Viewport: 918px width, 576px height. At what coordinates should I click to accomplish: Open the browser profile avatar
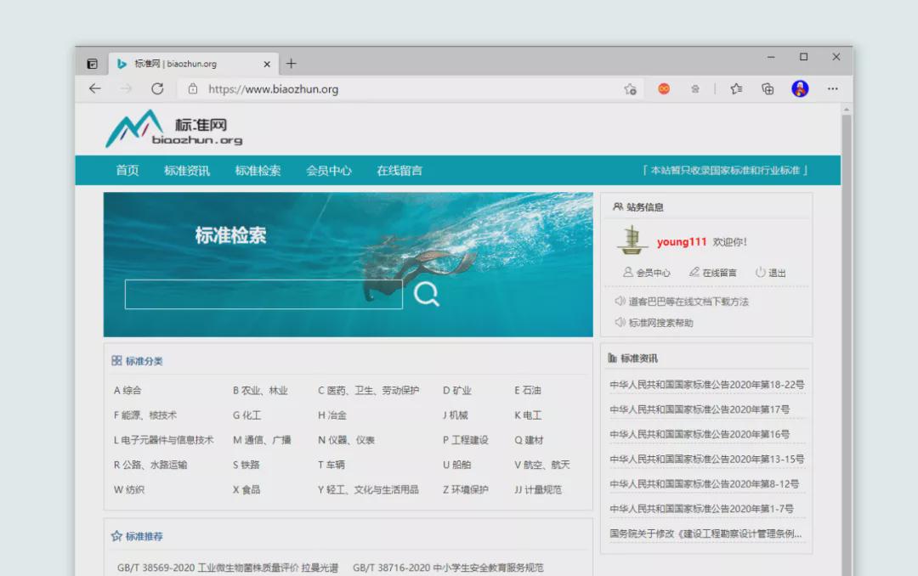801,89
